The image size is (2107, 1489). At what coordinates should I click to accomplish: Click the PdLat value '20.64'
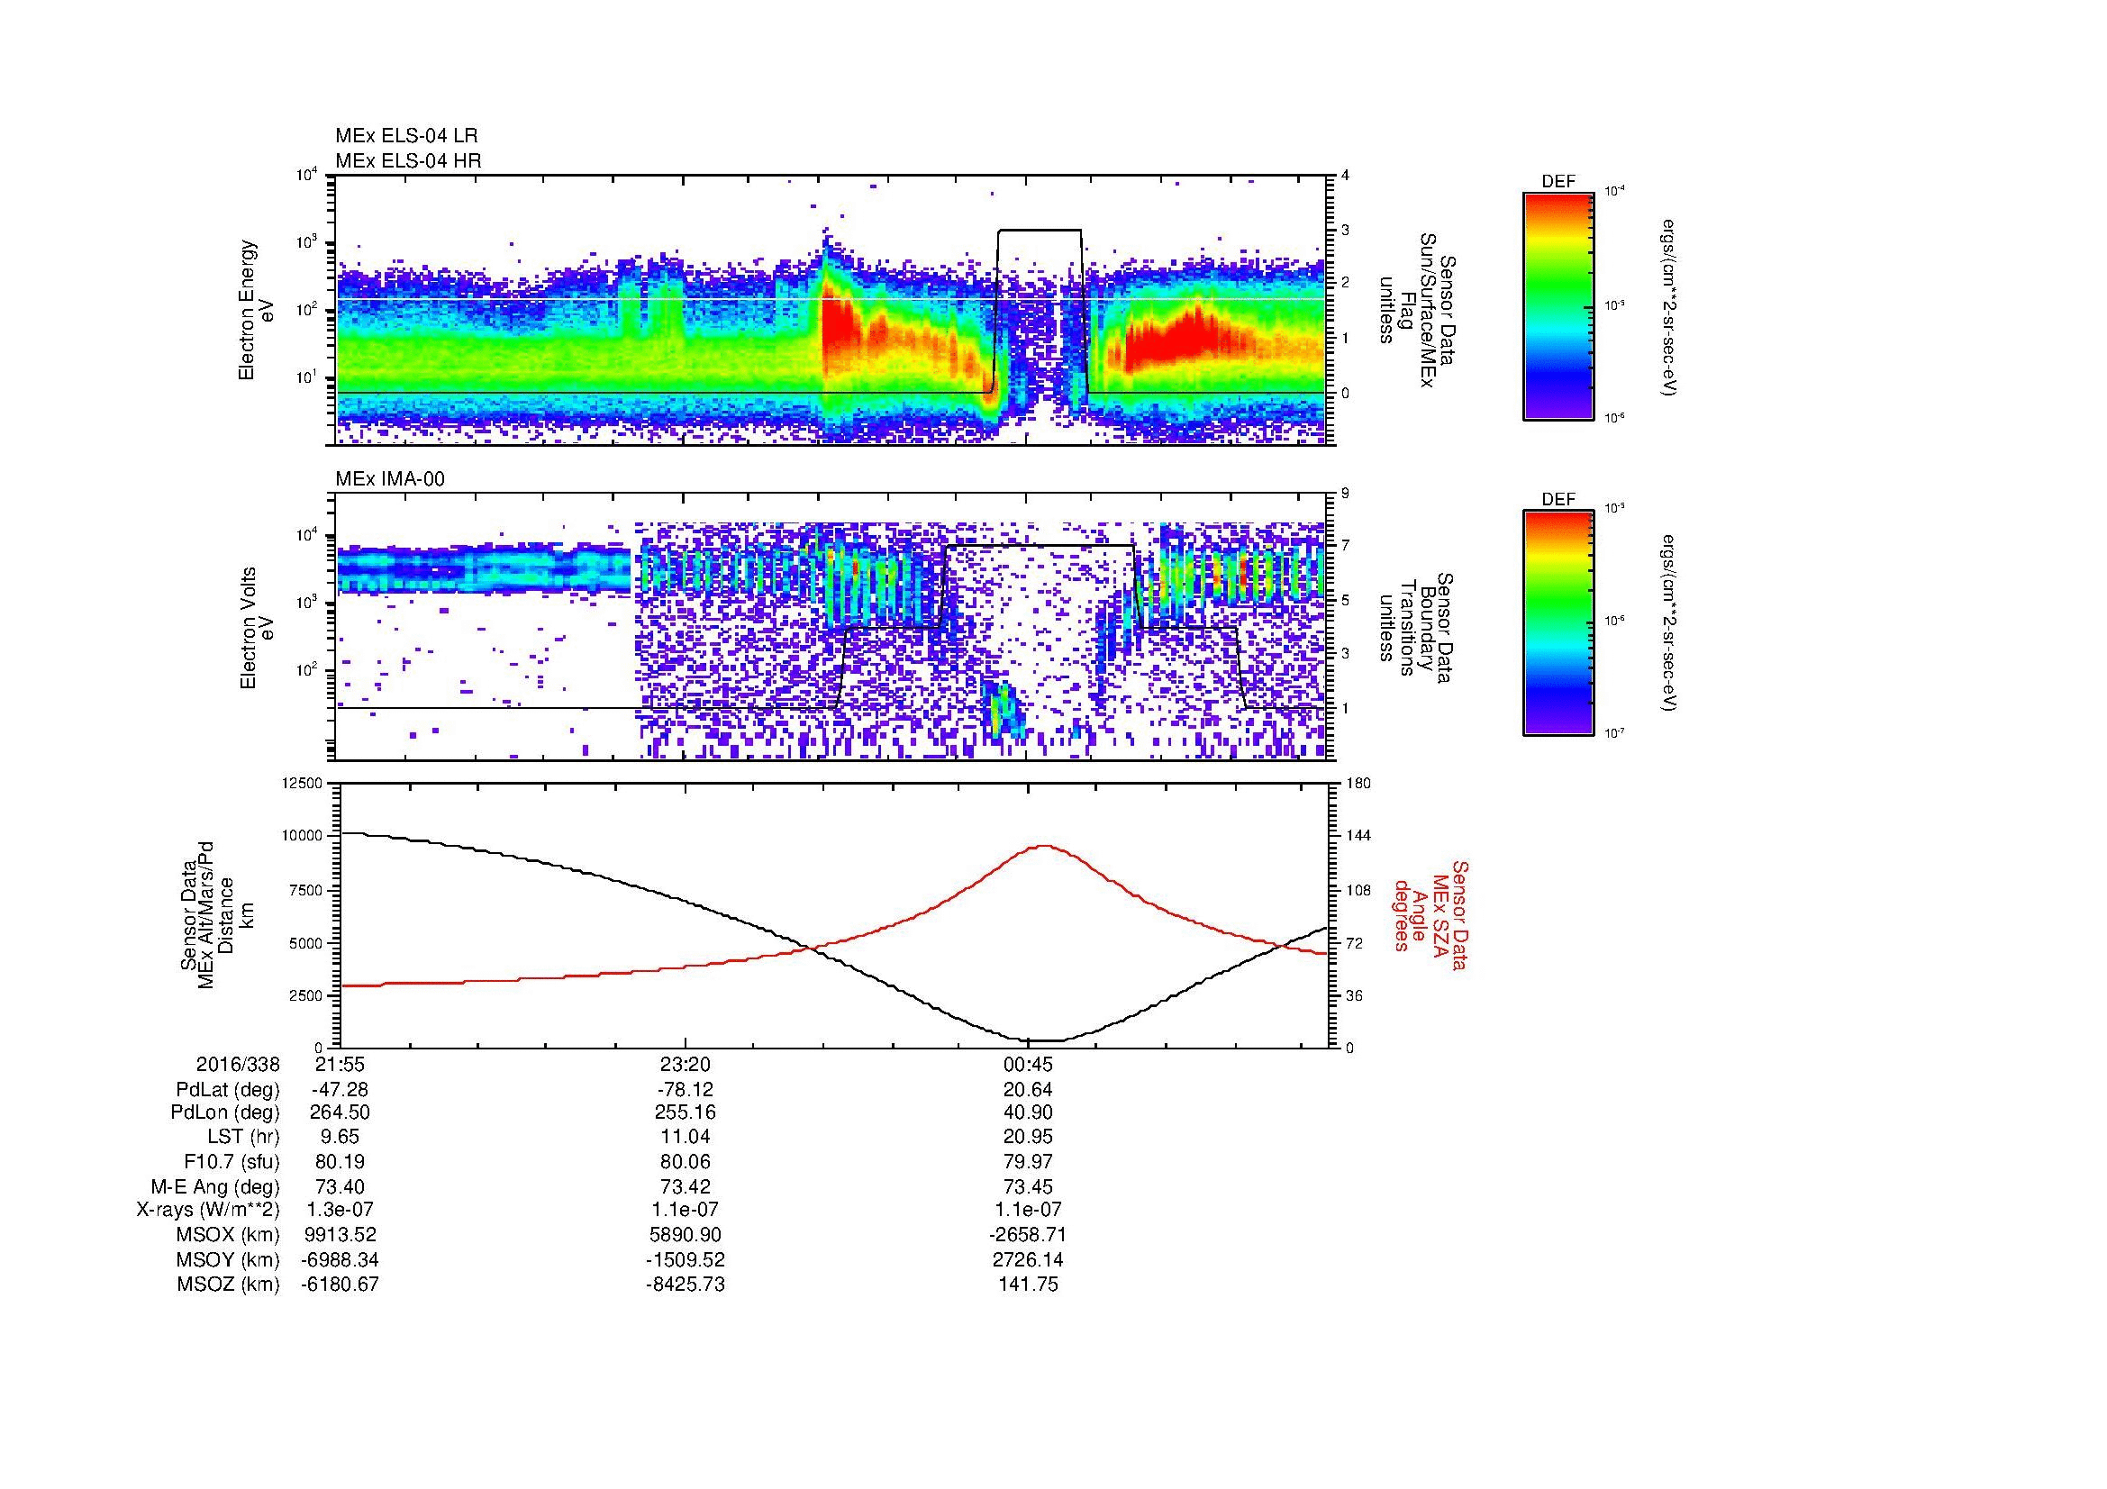point(1029,1090)
